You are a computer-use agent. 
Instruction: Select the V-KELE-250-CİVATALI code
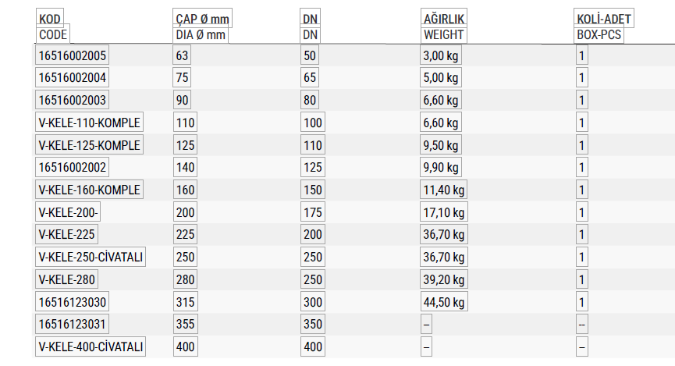pyautogui.click(x=91, y=257)
